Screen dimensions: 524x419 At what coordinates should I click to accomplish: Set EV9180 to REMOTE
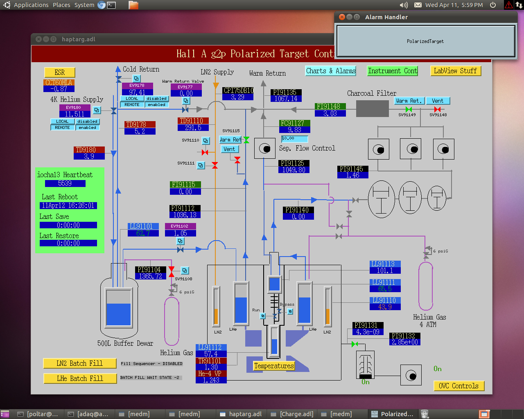coord(62,128)
